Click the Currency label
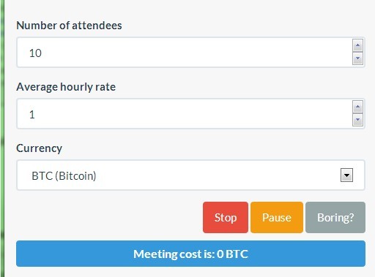 pyautogui.click(x=39, y=148)
